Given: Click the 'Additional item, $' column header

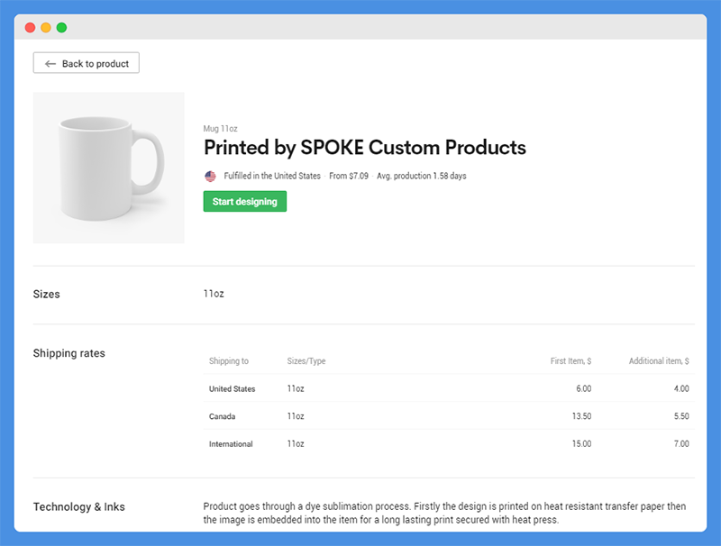Looking at the screenshot, I should tap(659, 360).
